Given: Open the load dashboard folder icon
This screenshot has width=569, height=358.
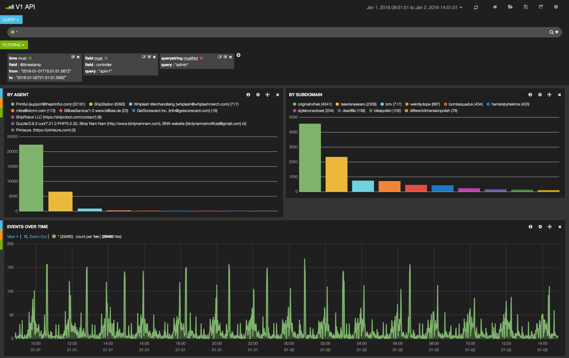Looking at the screenshot, I should 510,7.
